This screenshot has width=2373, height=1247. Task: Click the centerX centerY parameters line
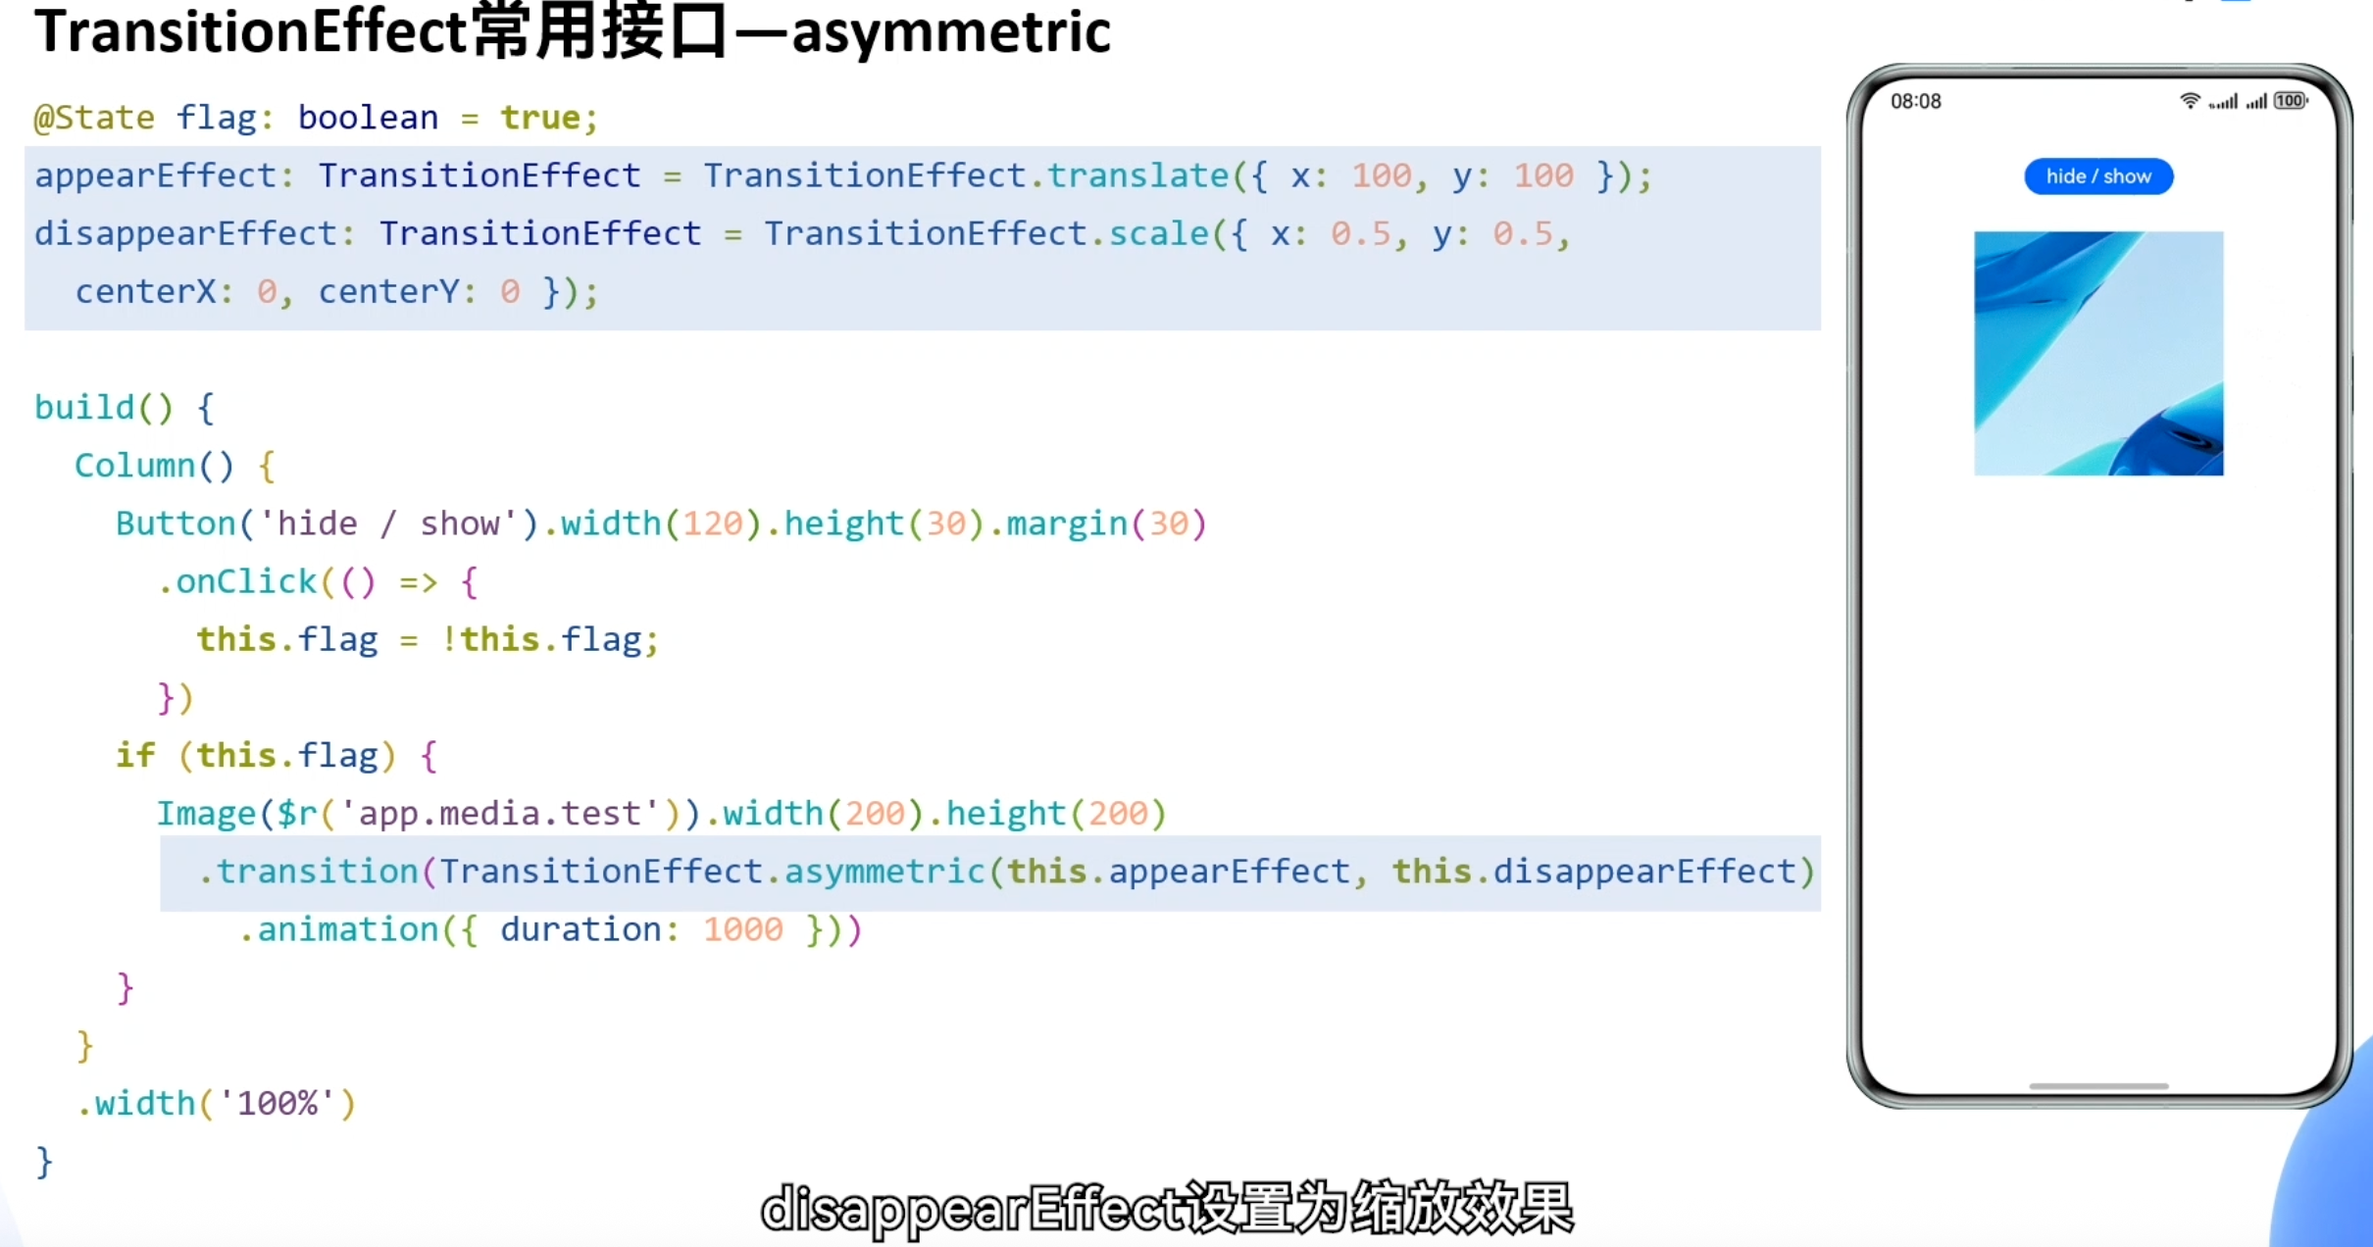tap(335, 291)
